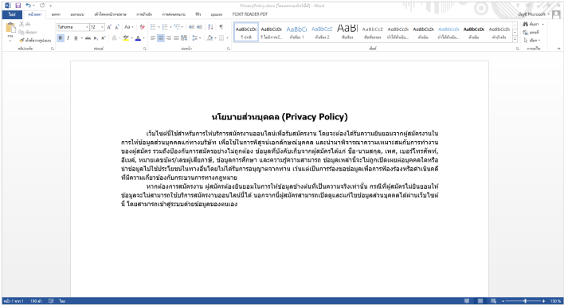This screenshot has width=564, height=305.
Task: Click the 150% zoom level indicator
Action: (555, 301)
